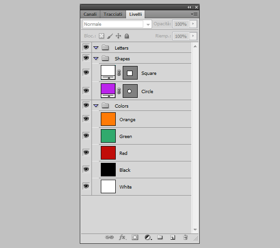Viewport: 280px width, 248px height.
Task: Select the Green layer by name
Action: [126, 137]
